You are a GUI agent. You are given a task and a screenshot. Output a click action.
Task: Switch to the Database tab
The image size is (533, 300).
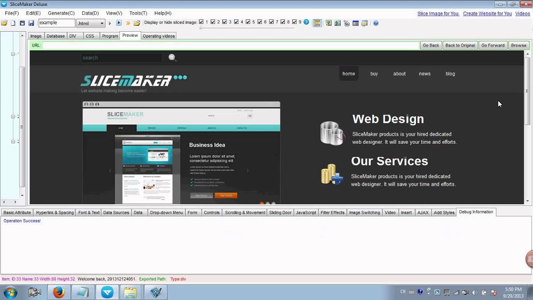(x=55, y=36)
